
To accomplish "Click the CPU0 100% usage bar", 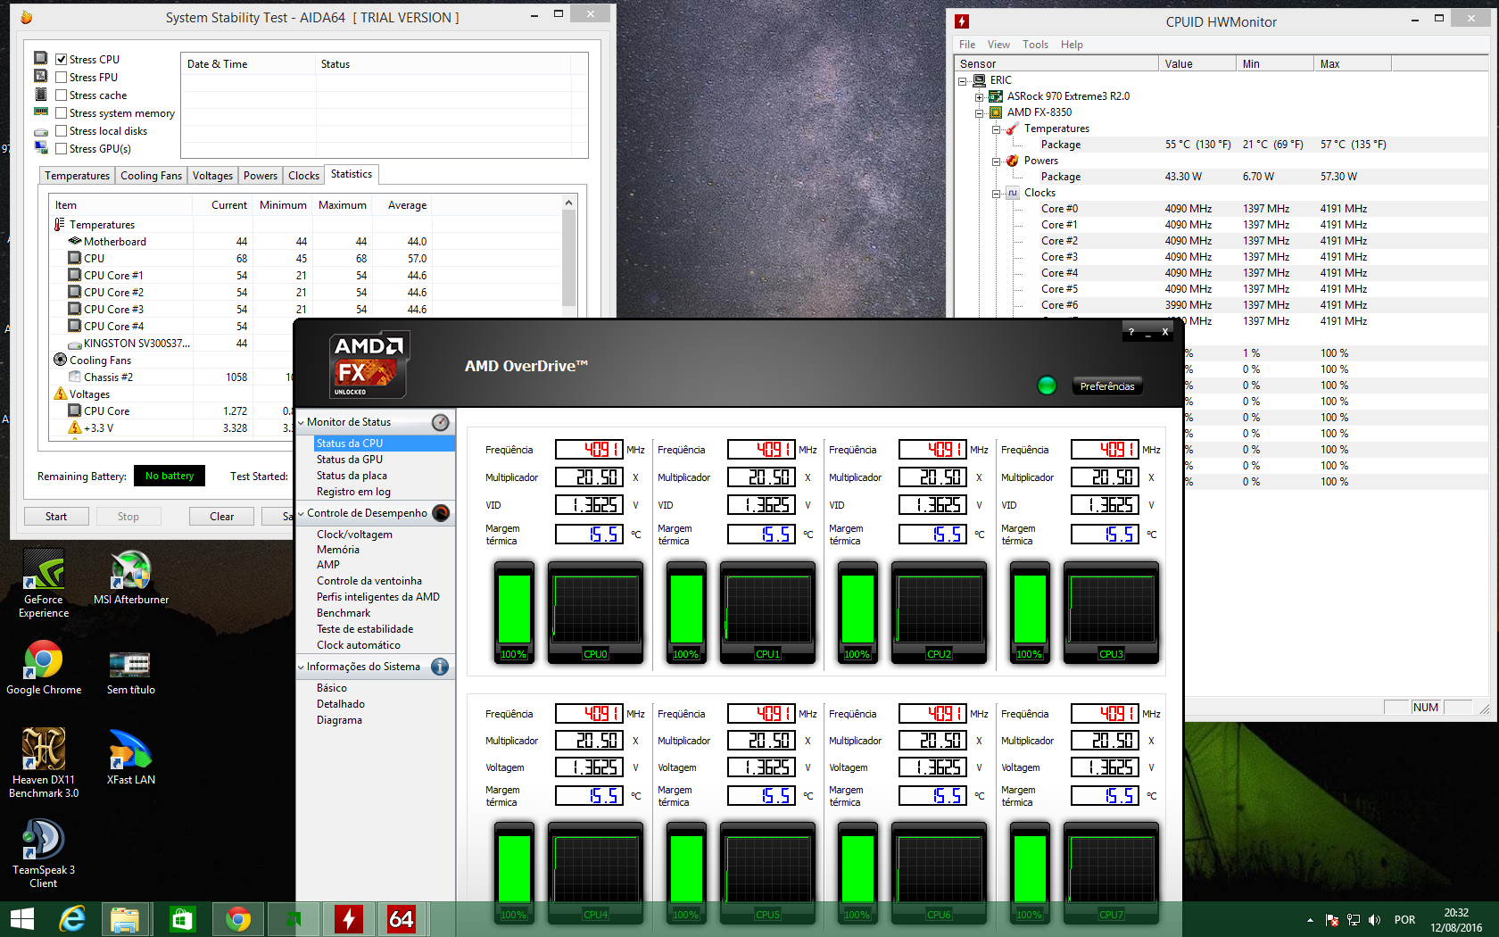I will (x=514, y=611).
